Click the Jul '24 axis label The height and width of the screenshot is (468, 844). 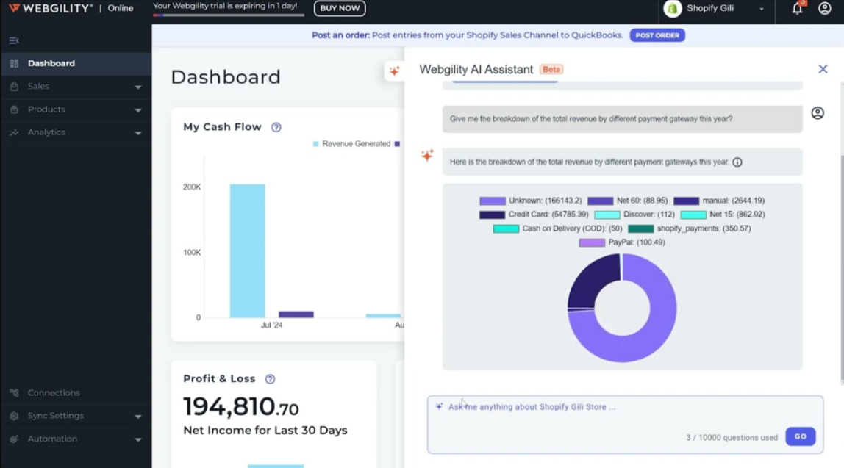(x=271, y=325)
